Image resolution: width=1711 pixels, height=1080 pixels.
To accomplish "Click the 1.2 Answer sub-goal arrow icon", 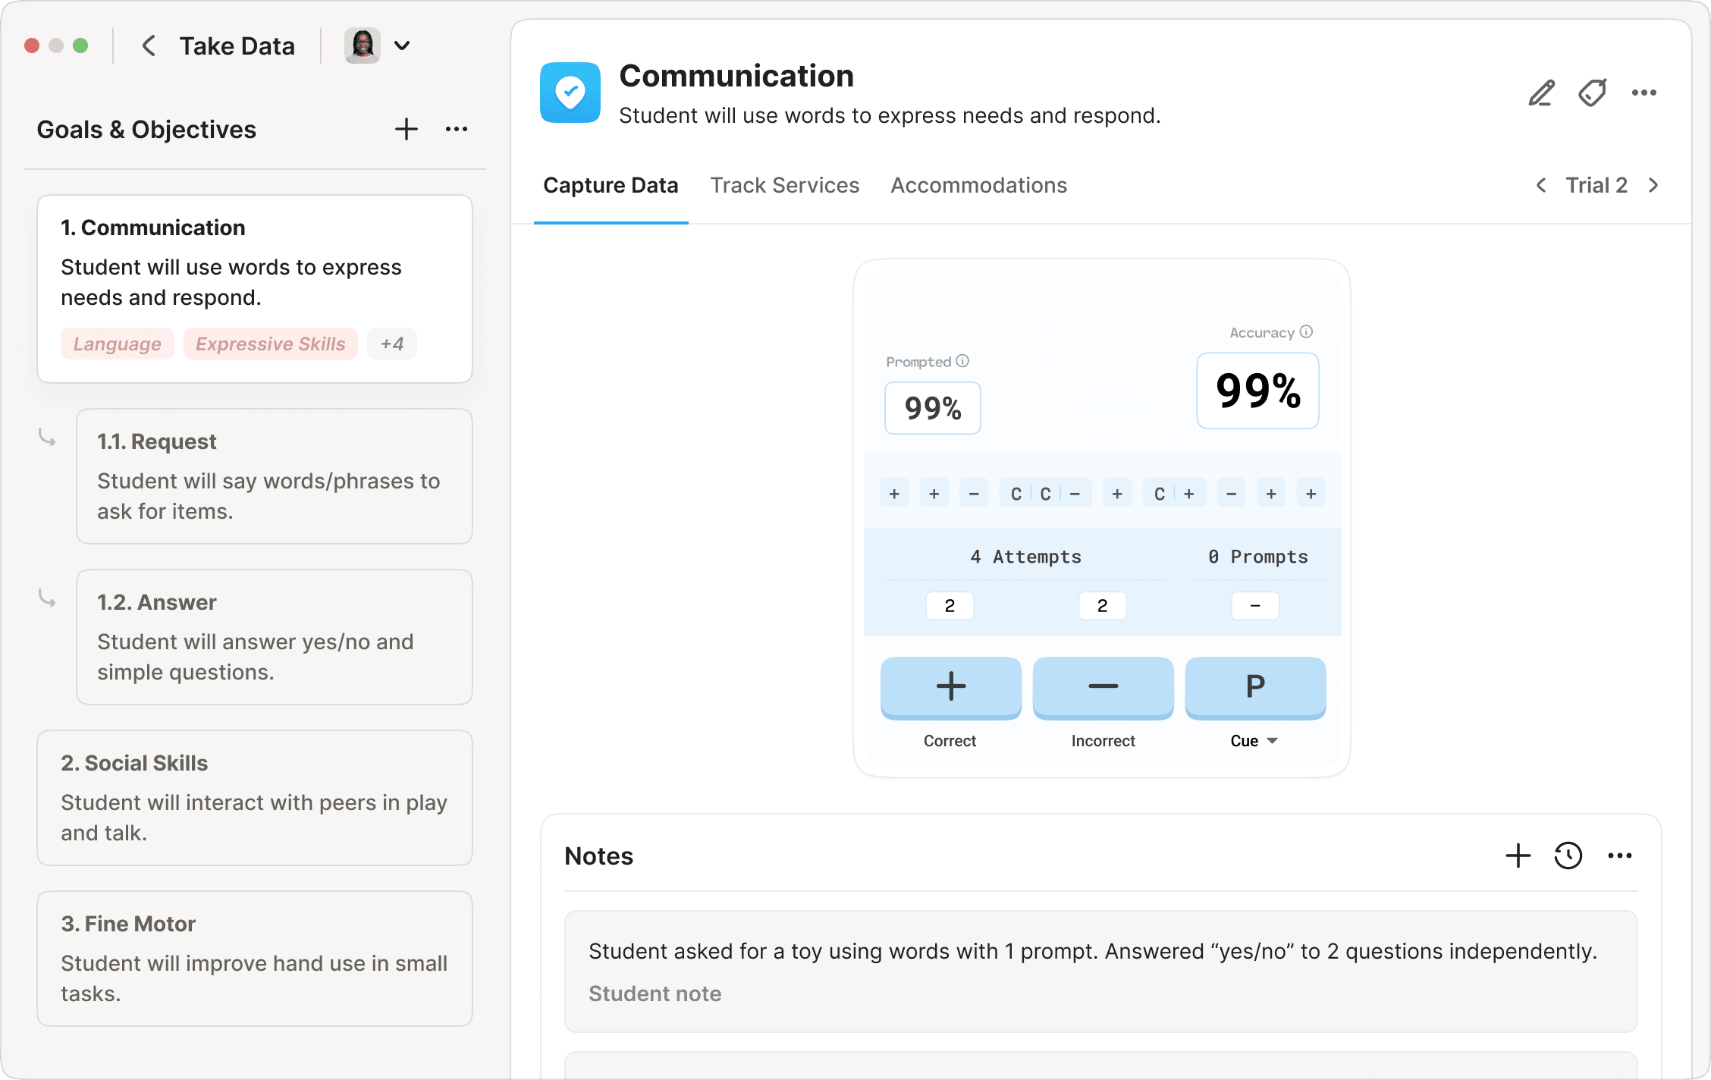I will click(x=47, y=598).
